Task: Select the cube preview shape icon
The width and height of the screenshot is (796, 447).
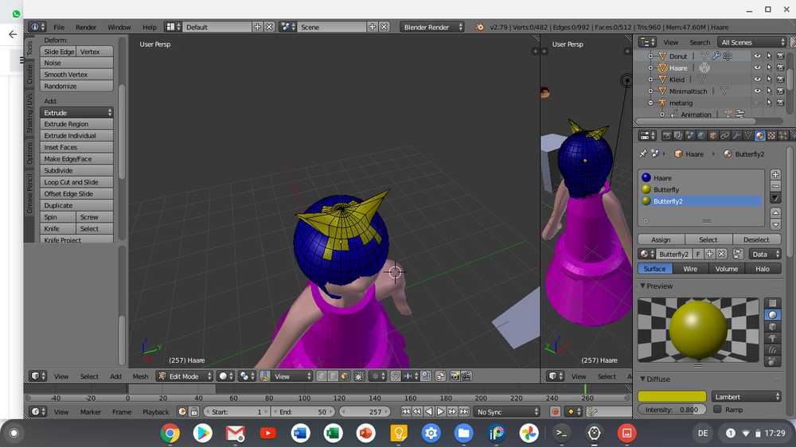Action: pos(771,326)
